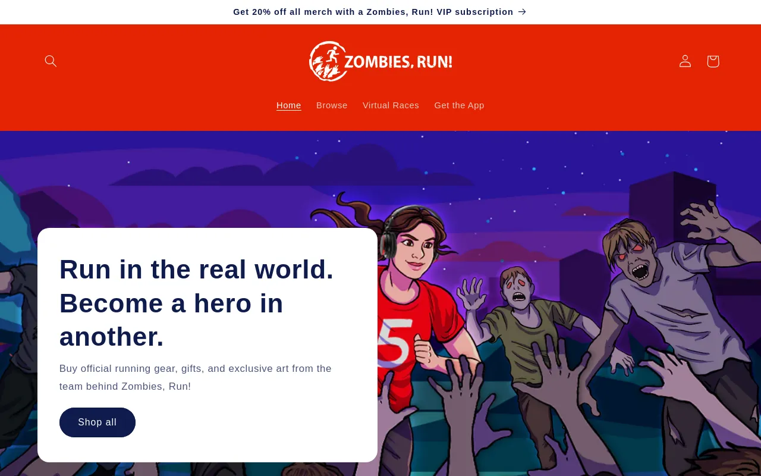This screenshot has width=761, height=476.
Task: Open the Browse menu item
Action: pos(332,105)
